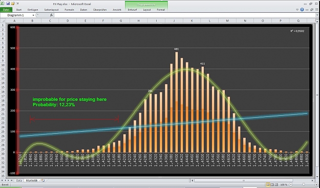Switch to Page Layout view in status bar
This screenshot has width=320, height=188.
pyautogui.click(x=272, y=185)
